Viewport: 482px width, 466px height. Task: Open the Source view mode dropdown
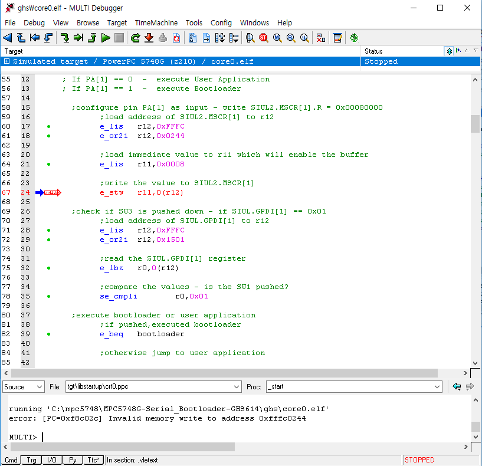24,387
